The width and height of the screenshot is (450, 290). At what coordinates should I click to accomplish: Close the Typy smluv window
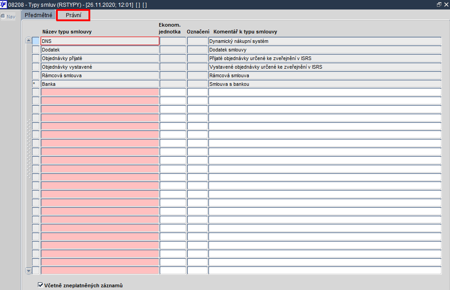446,5
